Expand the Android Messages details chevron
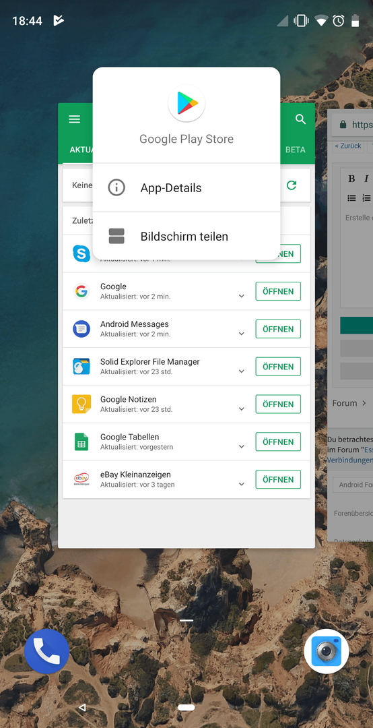The width and height of the screenshot is (373, 728). pyautogui.click(x=241, y=334)
